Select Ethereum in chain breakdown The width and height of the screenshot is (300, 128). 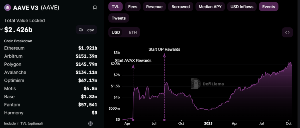[x=14, y=48]
